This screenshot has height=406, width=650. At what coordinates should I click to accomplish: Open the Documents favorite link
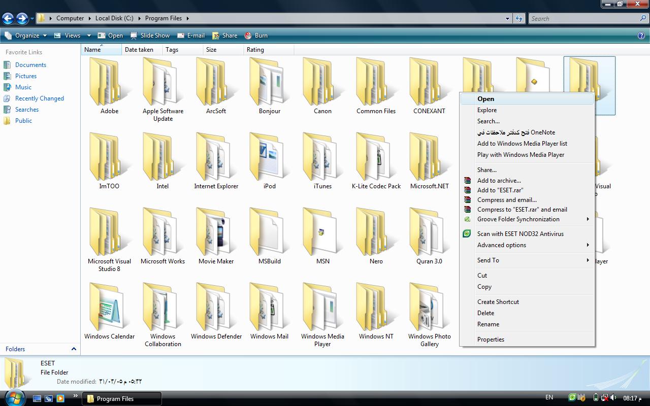pos(30,65)
